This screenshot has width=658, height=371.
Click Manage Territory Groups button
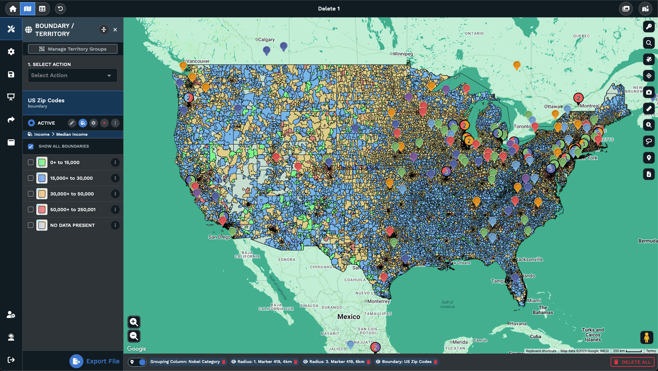click(x=73, y=49)
